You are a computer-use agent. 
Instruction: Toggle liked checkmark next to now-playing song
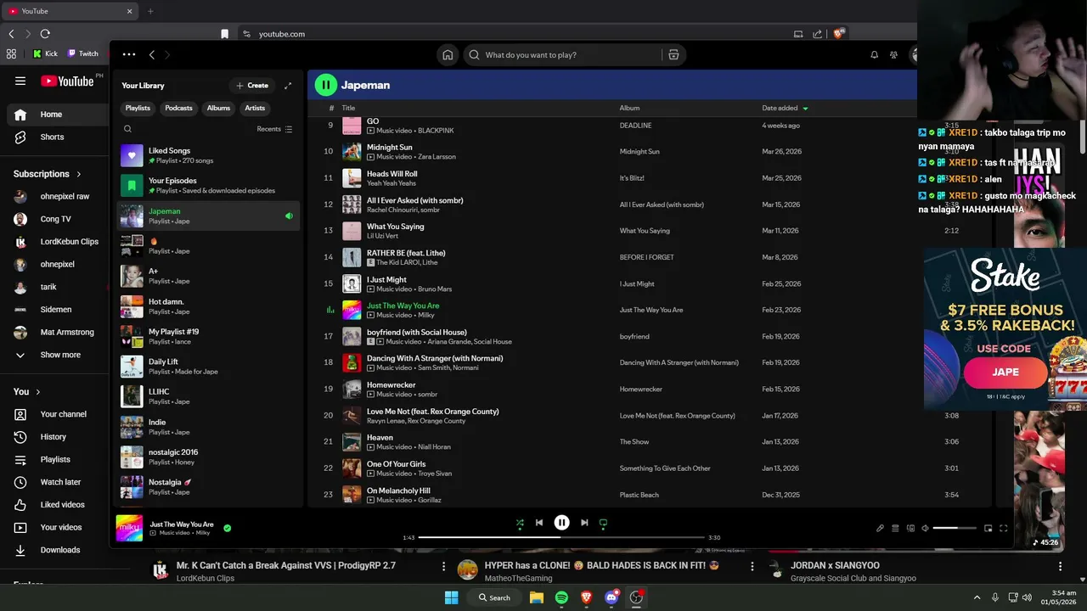pyautogui.click(x=227, y=528)
